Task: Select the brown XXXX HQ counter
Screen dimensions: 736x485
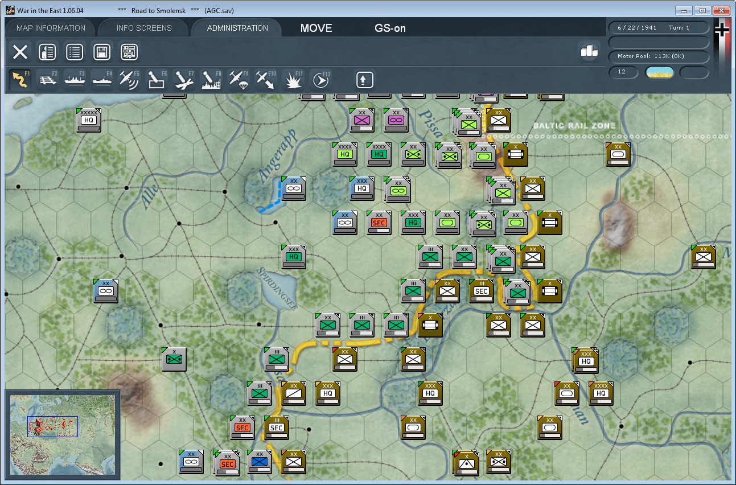Action: click(601, 393)
